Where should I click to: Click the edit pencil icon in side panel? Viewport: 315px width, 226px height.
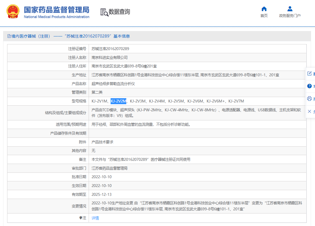pyautogui.click(x=309, y=73)
